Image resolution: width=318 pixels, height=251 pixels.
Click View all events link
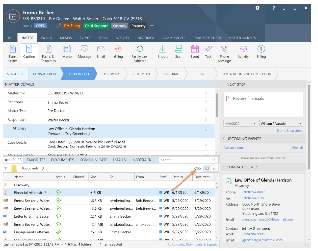(x=297, y=148)
